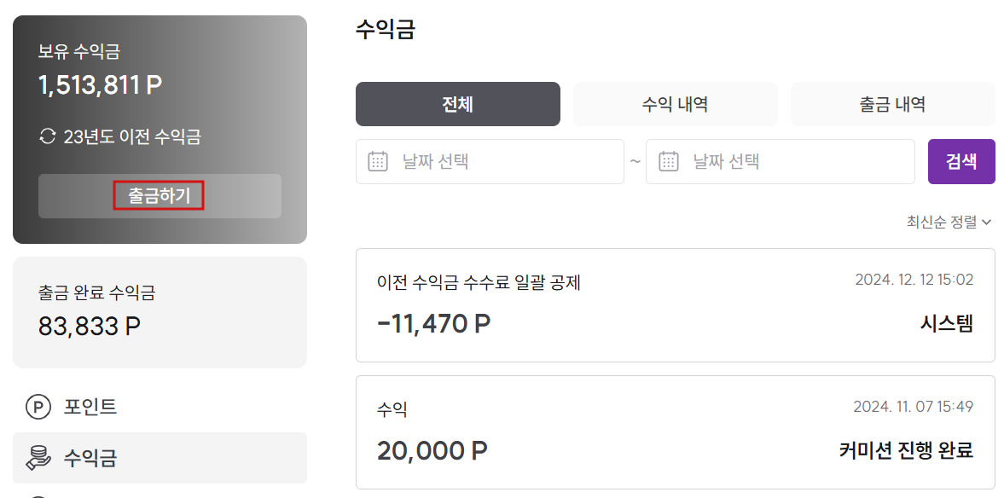1004x498 pixels.
Task: Open the 최신순 정렬 sort dropdown
Action: click(949, 222)
